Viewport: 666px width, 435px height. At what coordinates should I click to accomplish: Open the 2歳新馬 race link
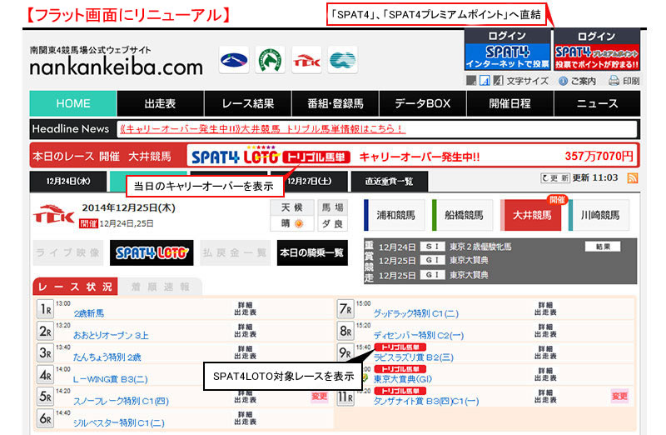point(89,313)
